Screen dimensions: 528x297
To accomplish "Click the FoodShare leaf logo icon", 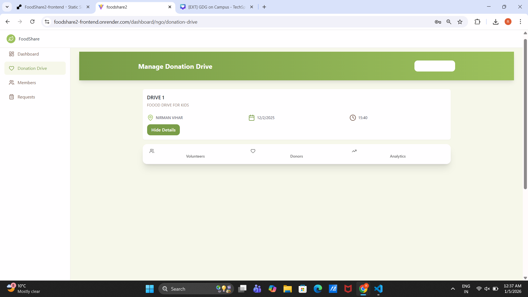I will 11,39.
